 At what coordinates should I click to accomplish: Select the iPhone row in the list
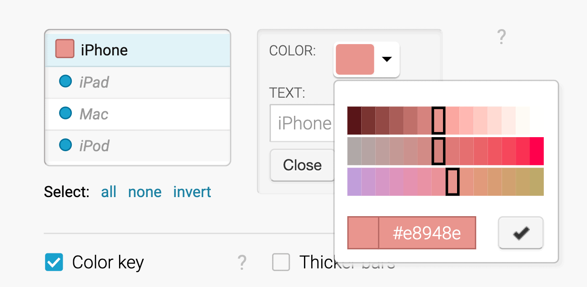point(137,49)
